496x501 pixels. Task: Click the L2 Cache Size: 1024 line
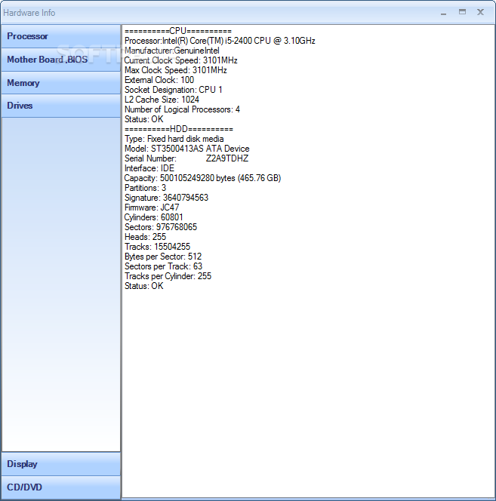162,100
